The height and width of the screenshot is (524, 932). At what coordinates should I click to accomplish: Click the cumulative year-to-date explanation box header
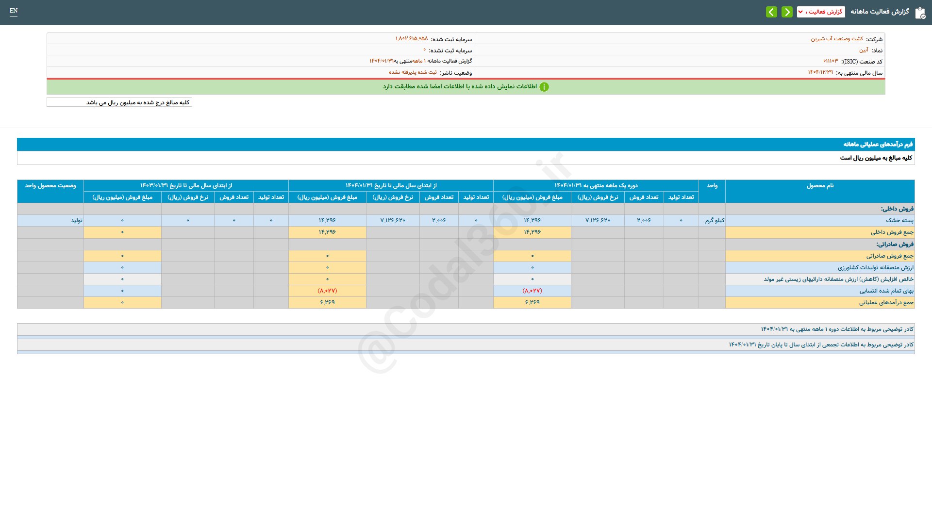(820, 344)
